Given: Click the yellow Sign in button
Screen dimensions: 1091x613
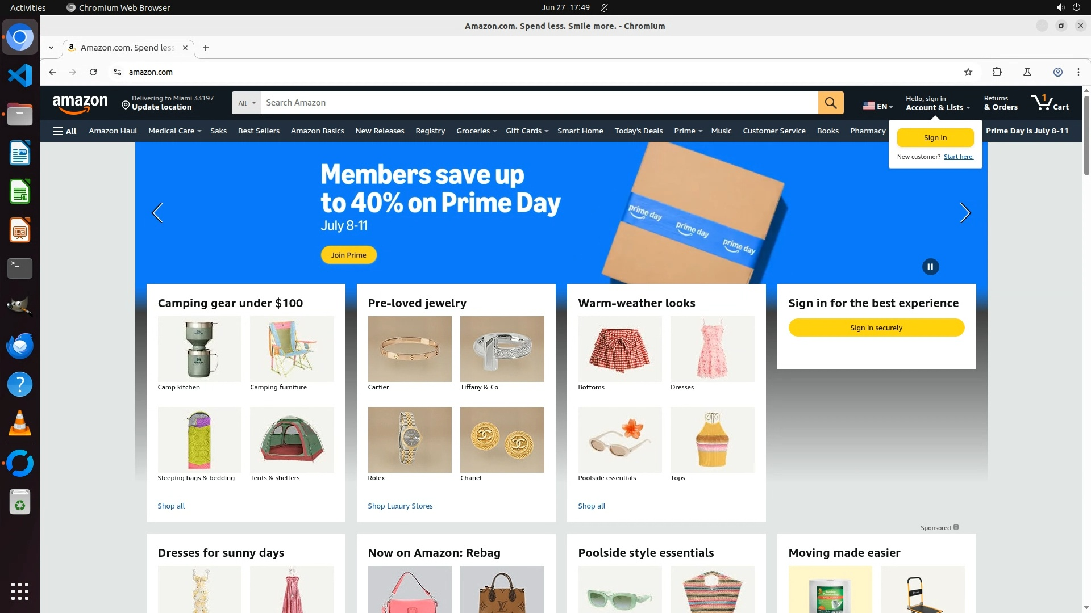Looking at the screenshot, I should pyautogui.click(x=935, y=138).
